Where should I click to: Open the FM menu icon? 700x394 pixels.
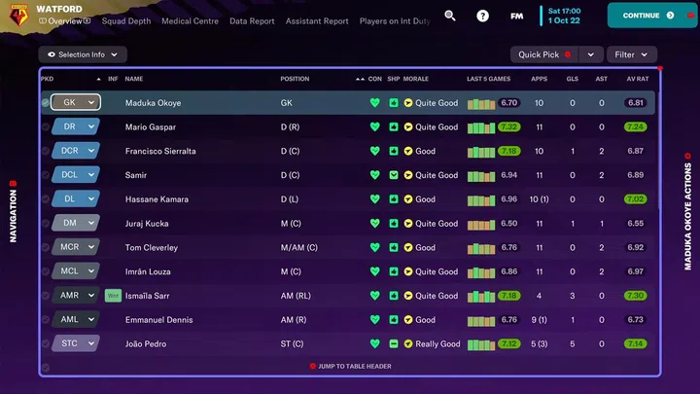point(516,16)
